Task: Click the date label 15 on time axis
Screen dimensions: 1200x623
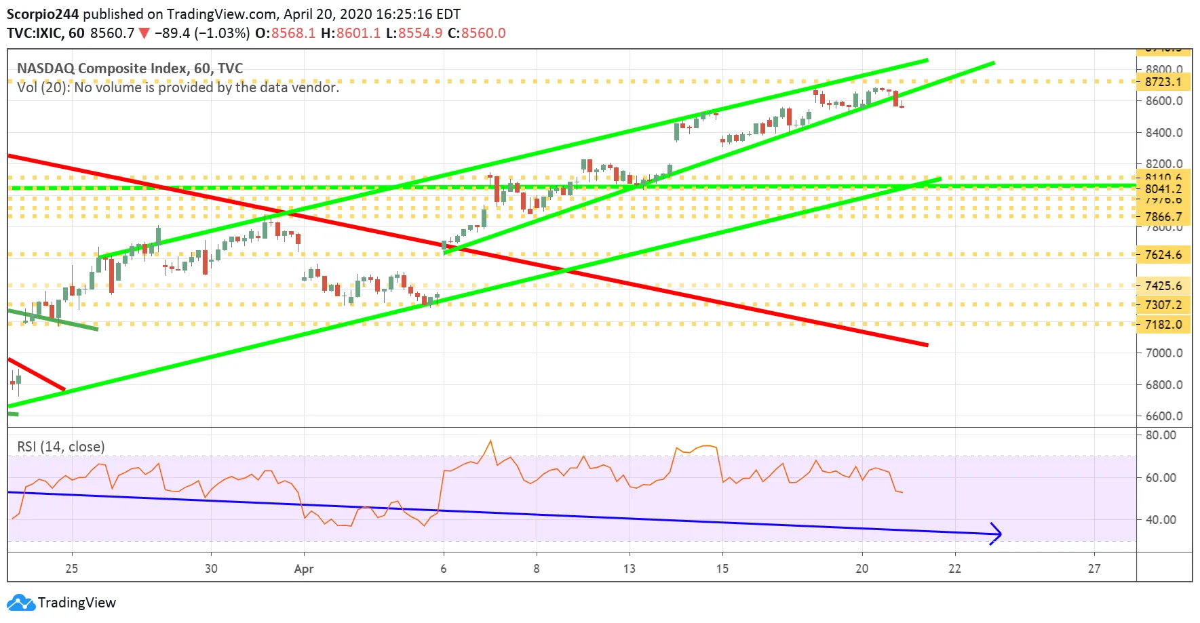Action: (x=722, y=569)
